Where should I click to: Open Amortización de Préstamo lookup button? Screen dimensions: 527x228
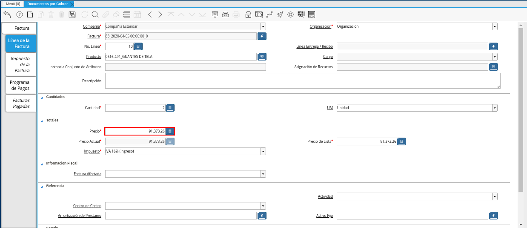click(262, 216)
